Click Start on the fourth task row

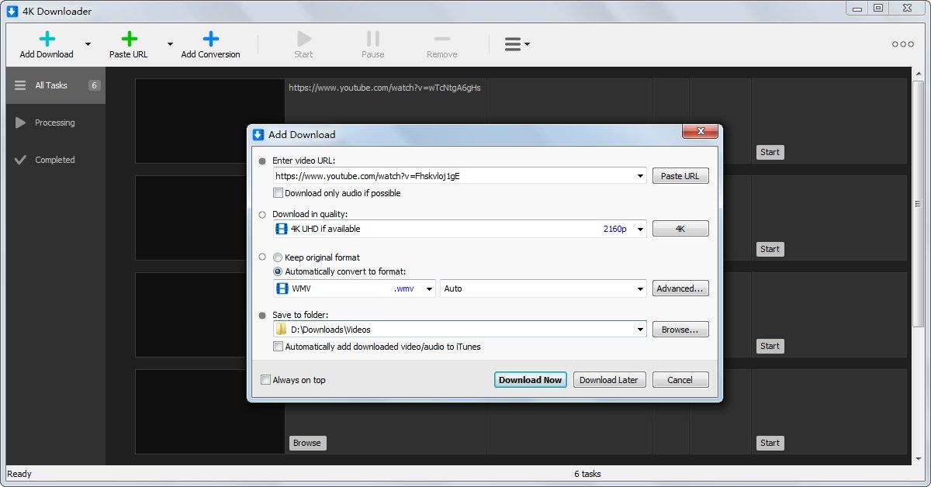770,443
